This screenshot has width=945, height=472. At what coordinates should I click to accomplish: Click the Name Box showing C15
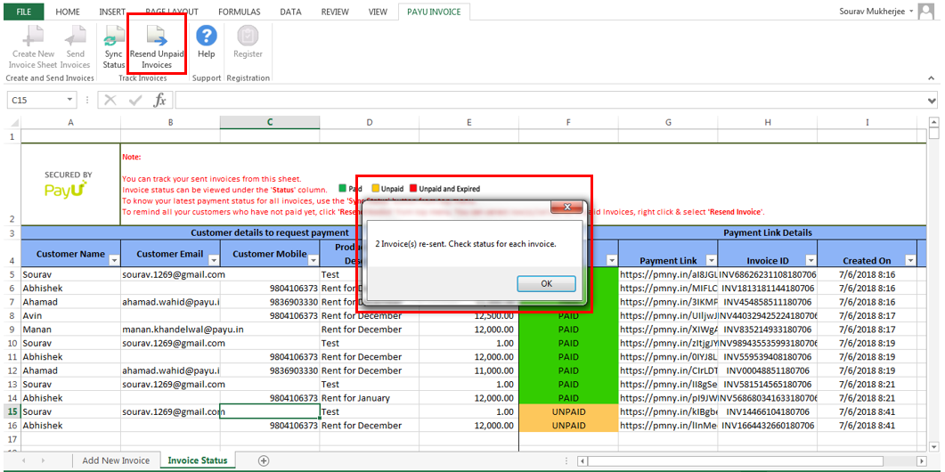coord(37,100)
